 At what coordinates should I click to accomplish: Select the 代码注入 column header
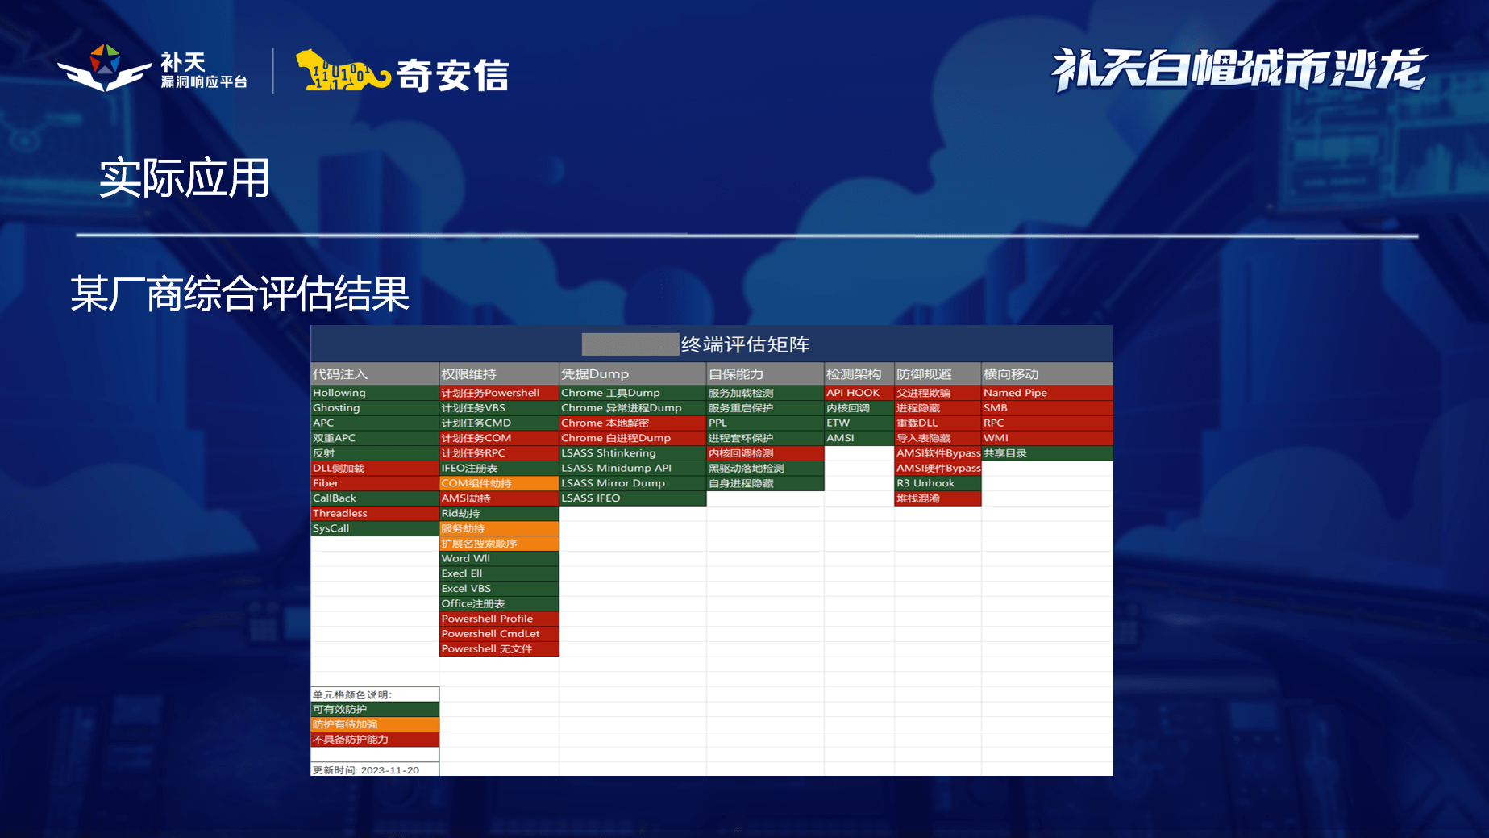[x=375, y=374]
